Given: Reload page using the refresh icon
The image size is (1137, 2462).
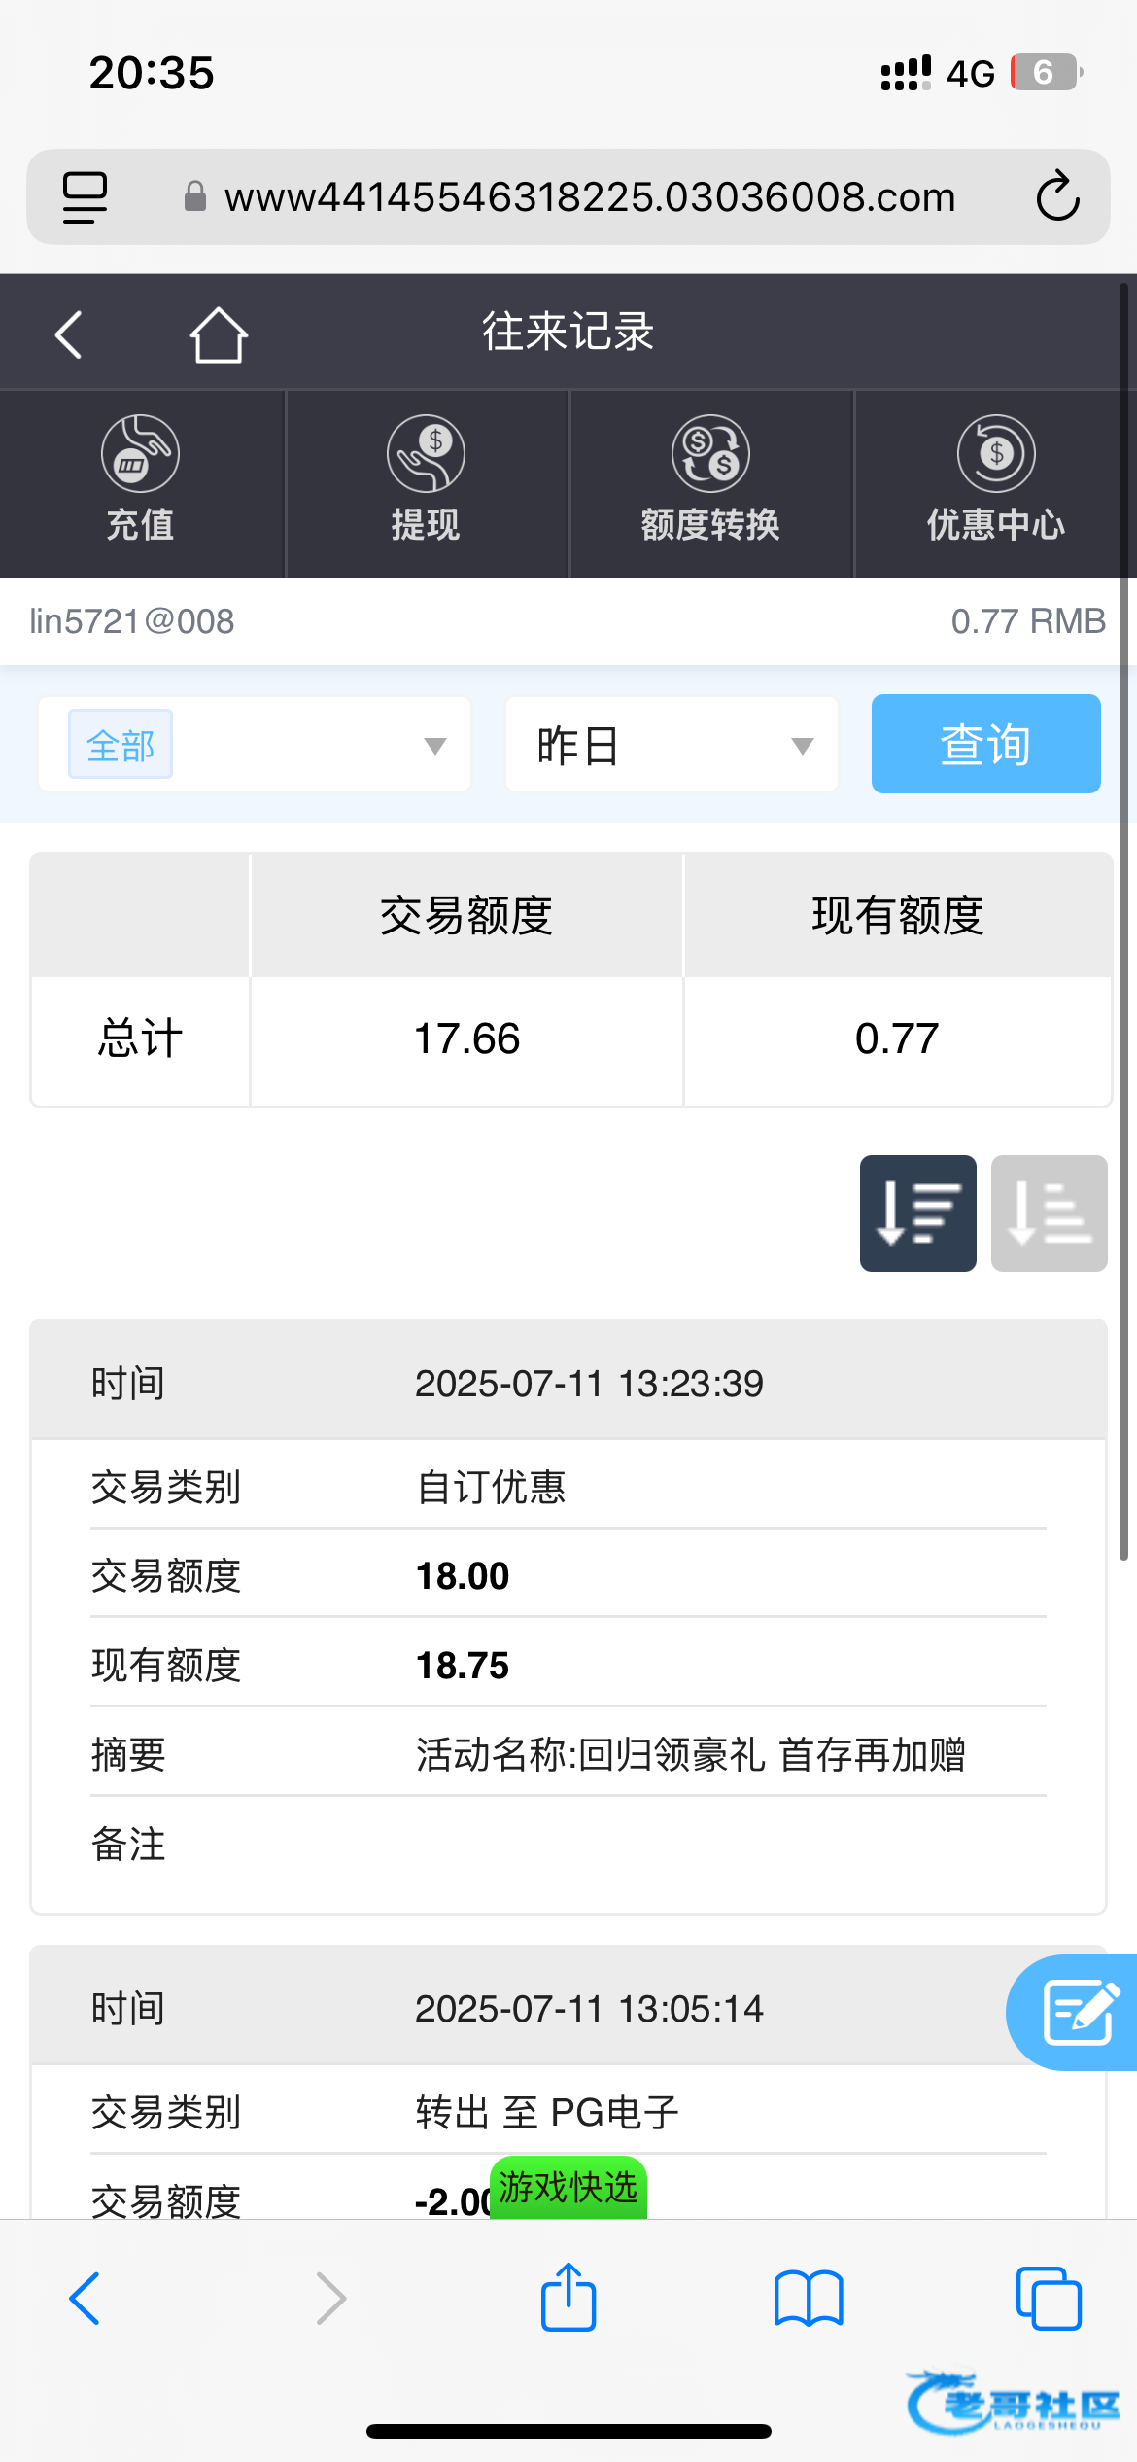Looking at the screenshot, I should coord(1057,197).
